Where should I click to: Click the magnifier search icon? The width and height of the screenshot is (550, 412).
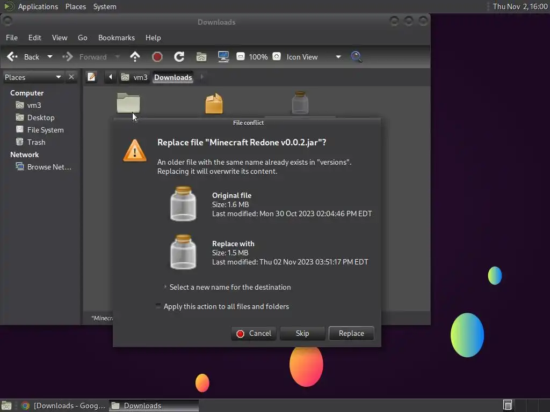point(357,57)
